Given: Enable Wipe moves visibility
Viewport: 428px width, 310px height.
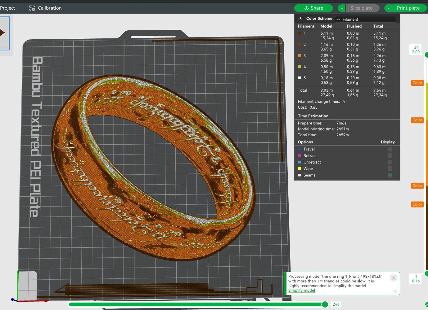Looking at the screenshot, I should tap(390, 168).
